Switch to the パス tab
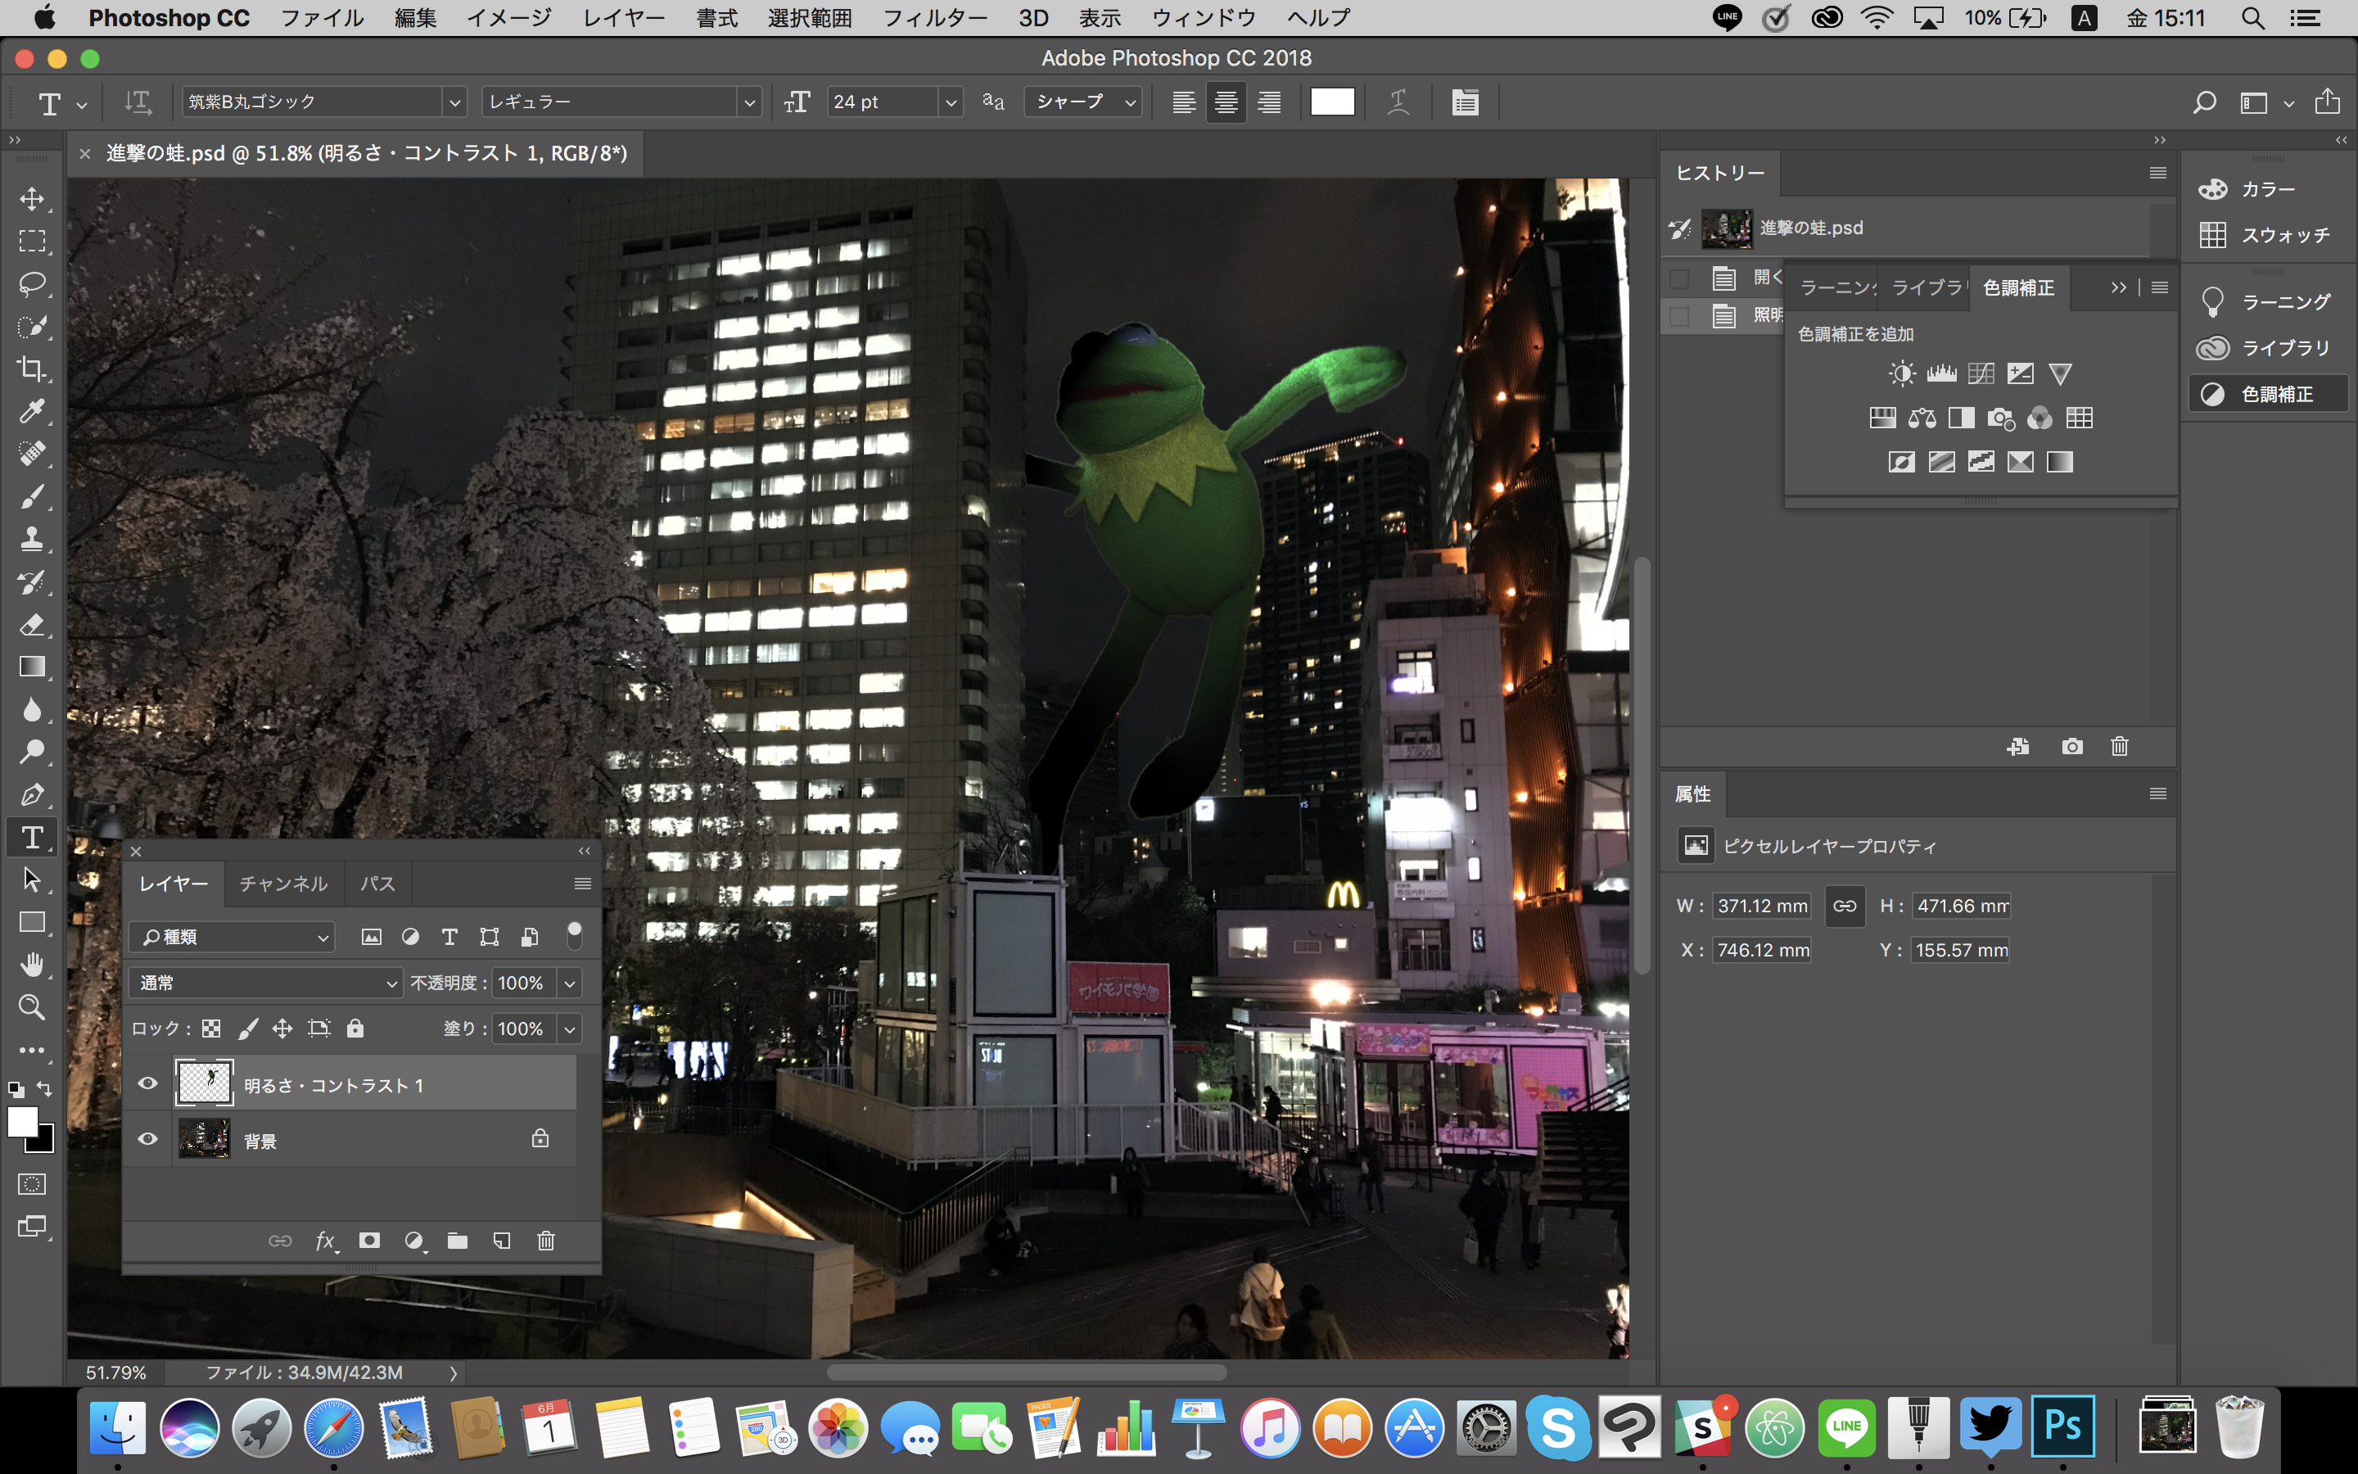 point(377,884)
